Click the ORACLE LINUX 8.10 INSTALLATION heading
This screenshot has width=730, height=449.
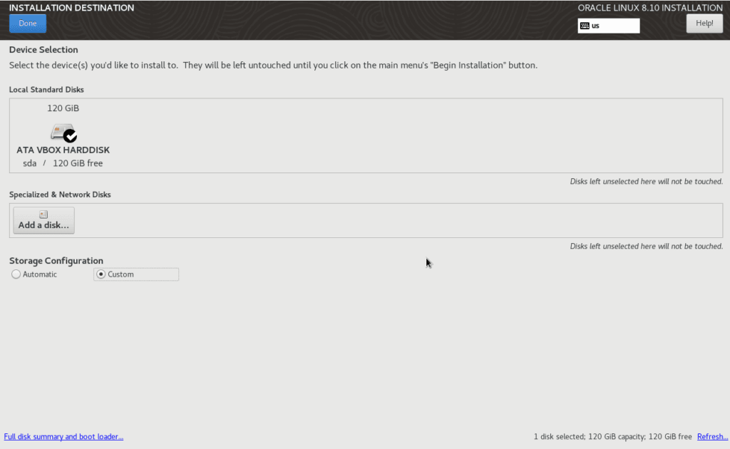pyautogui.click(x=650, y=7)
